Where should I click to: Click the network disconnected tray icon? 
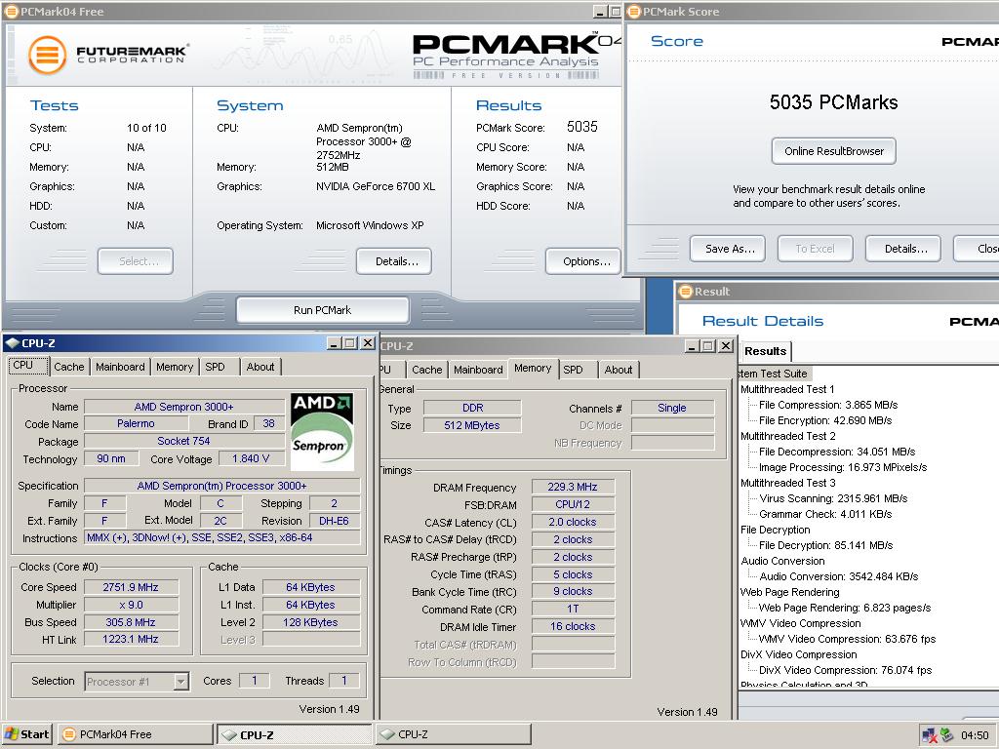[x=930, y=735]
